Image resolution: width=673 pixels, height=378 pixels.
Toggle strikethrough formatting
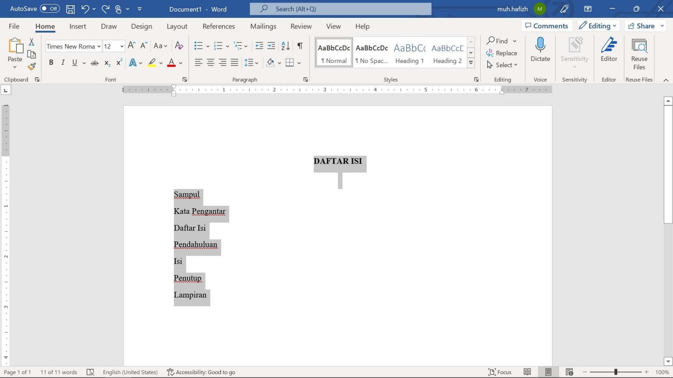94,62
